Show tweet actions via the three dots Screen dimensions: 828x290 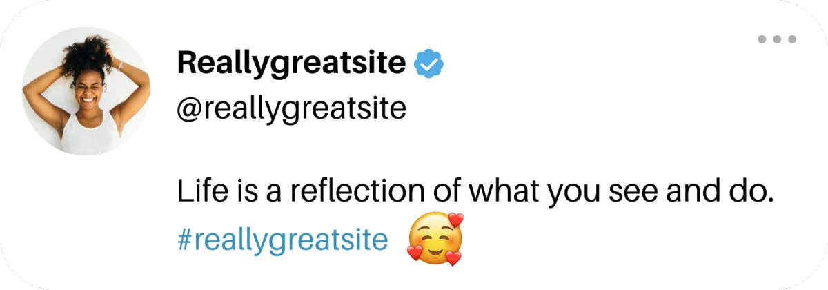pos(777,39)
